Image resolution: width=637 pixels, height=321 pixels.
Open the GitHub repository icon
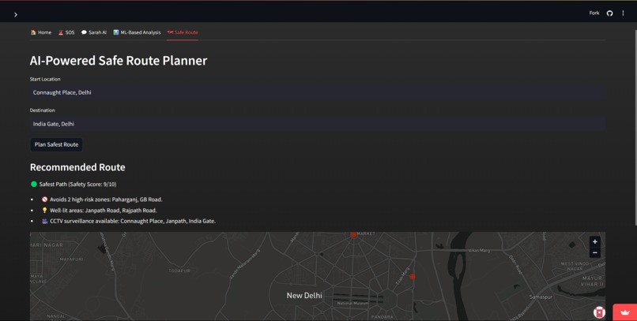coord(609,13)
